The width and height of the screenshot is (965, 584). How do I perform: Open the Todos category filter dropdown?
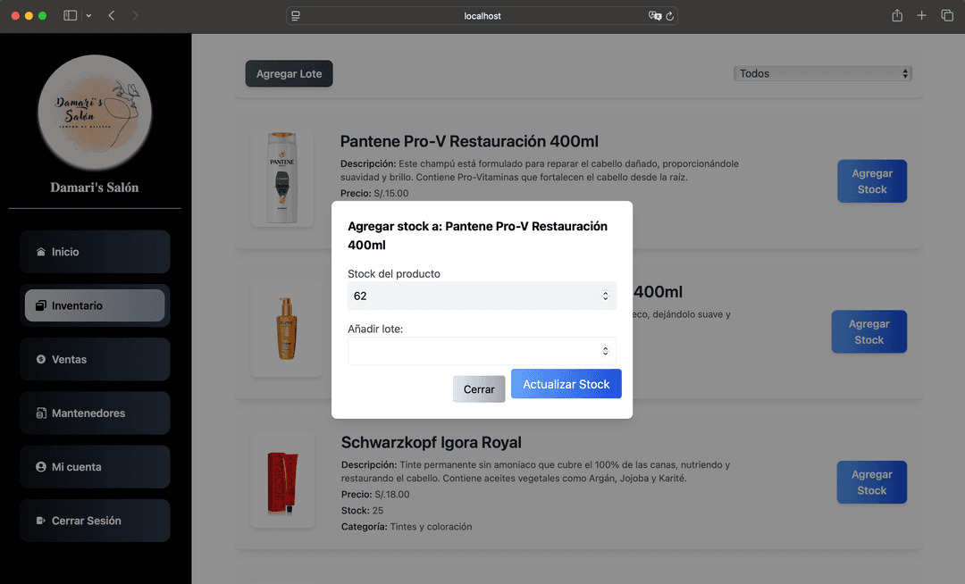coord(822,73)
